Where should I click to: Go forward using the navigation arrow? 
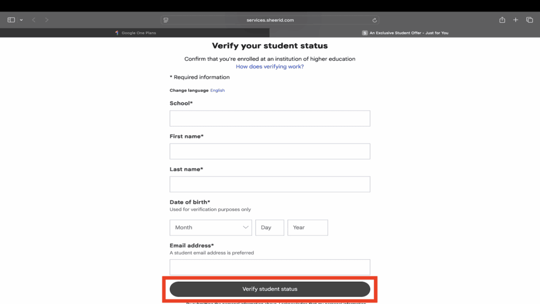[46, 20]
